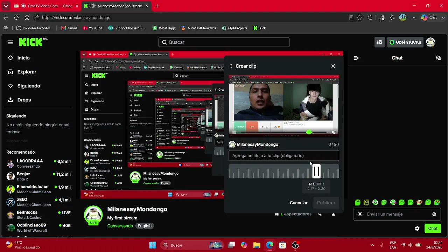This screenshot has height=252, width=448.
Task: Click the Kick Buscar search field
Action: coord(224,42)
